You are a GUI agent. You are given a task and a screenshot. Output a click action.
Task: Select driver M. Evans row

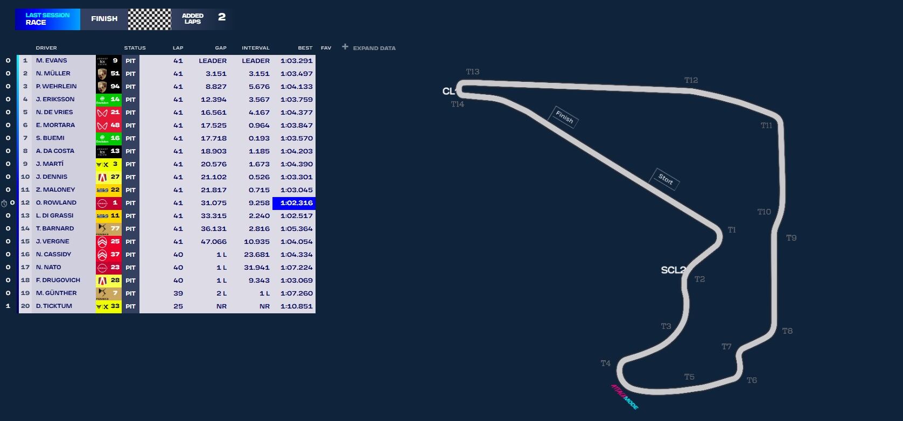click(167, 61)
